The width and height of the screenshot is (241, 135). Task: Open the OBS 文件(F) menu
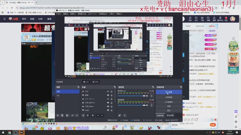coord(58,14)
